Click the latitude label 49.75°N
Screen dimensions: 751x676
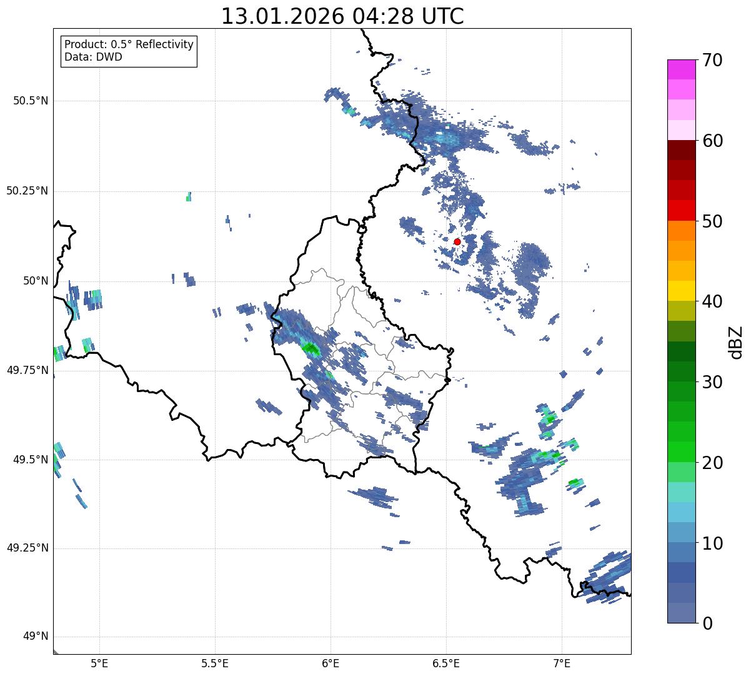click(27, 370)
